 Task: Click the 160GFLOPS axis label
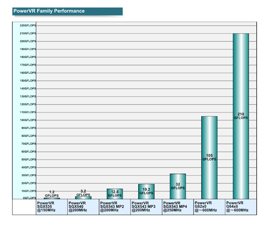tap(28, 73)
